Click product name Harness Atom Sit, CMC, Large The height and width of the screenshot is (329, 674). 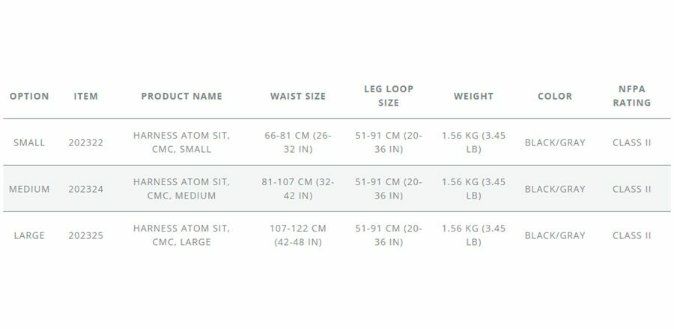pos(181,235)
